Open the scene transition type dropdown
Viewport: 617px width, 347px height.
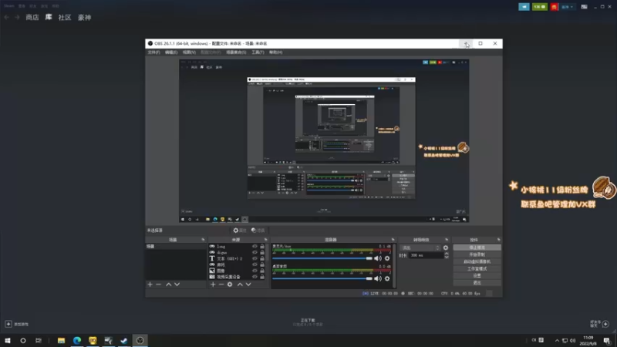420,248
